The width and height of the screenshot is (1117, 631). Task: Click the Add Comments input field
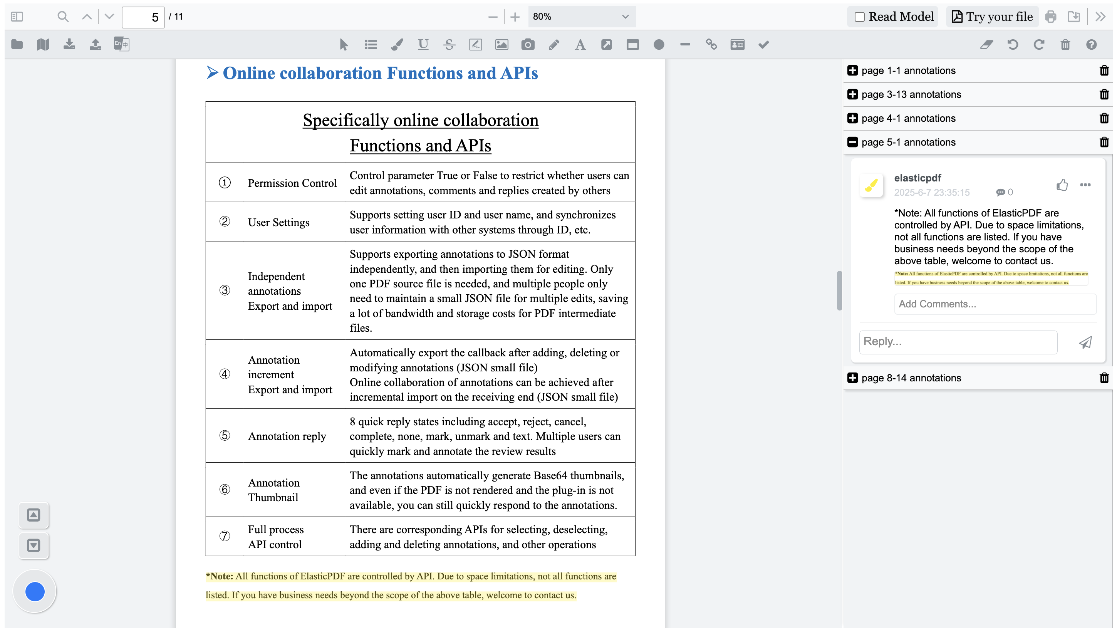click(x=995, y=304)
